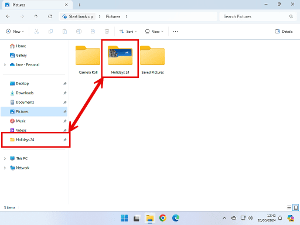Expand the Jane - Personal node
This screenshot has height=225, width=300.
(x=5, y=64)
